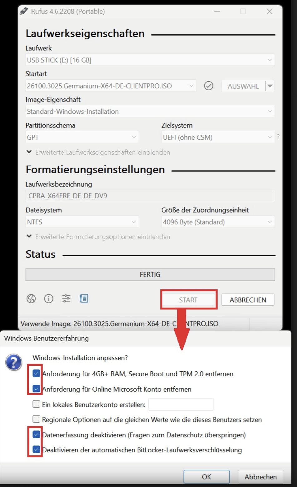
Task: Open the Laufwerk USB STICK dropdown
Action: (x=150, y=60)
